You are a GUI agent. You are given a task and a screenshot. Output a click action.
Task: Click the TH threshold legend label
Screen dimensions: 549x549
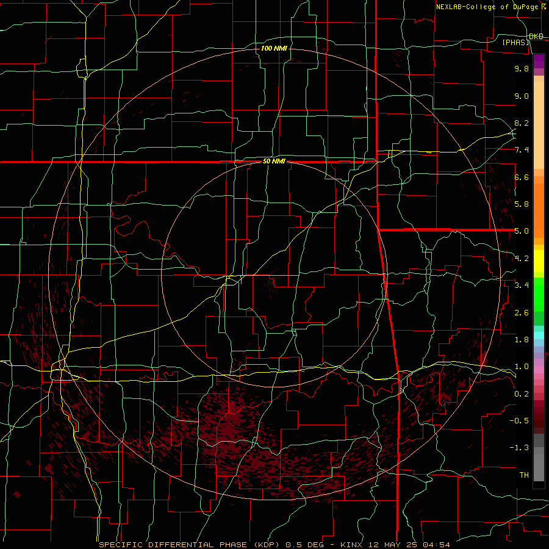point(524,475)
